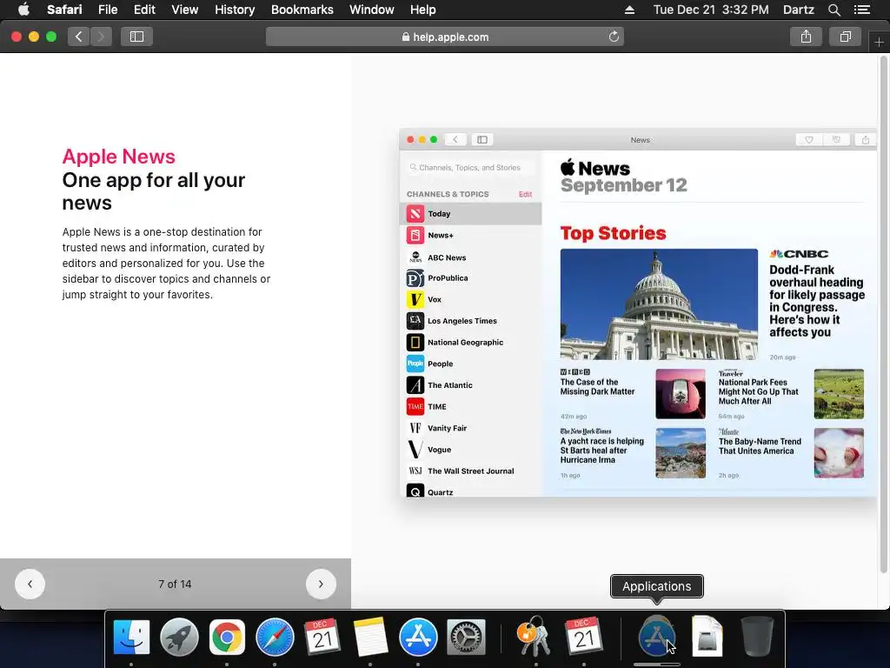This screenshot has height=668, width=890.
Task: Click the Apple News screenshot image
Action: coord(638,313)
